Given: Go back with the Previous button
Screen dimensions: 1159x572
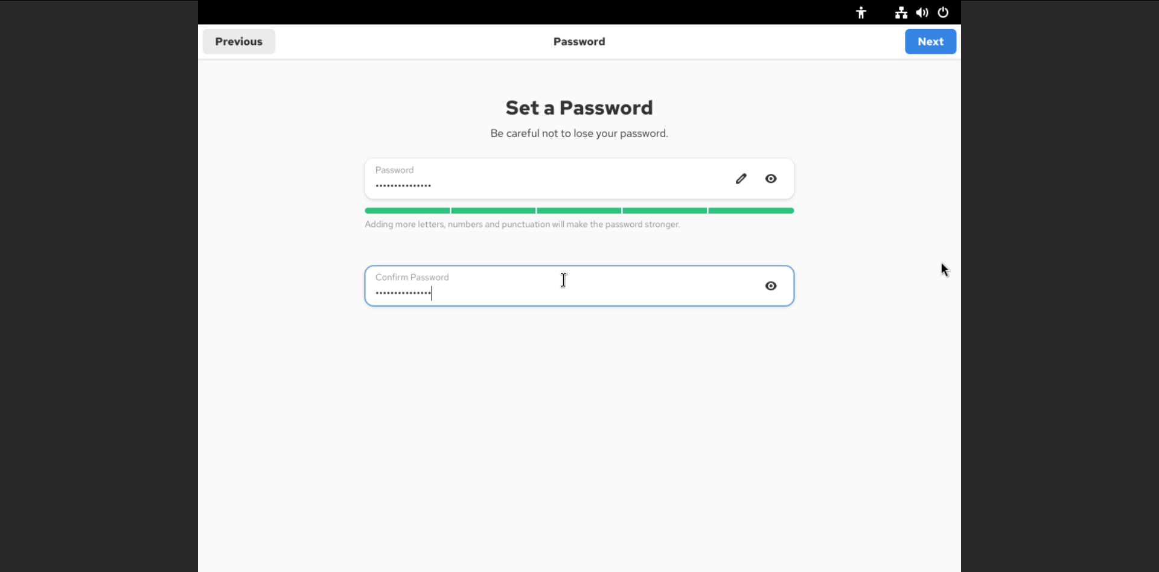Looking at the screenshot, I should [239, 42].
